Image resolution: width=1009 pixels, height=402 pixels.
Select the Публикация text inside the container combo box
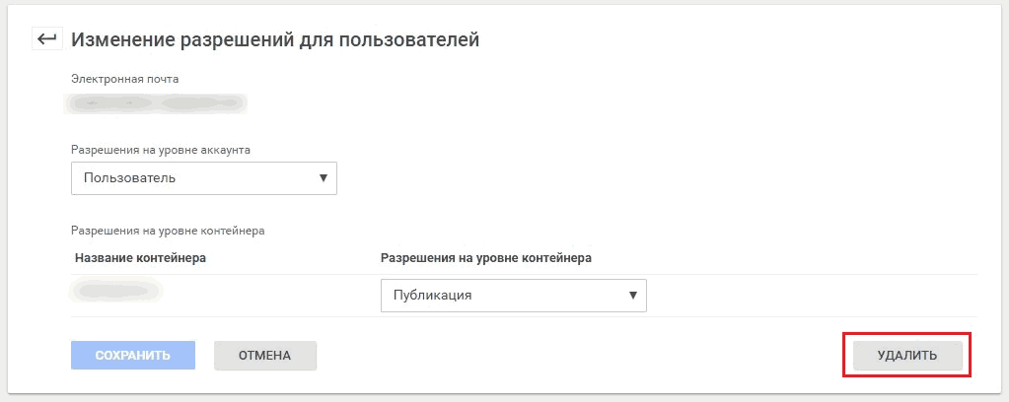pyautogui.click(x=432, y=296)
